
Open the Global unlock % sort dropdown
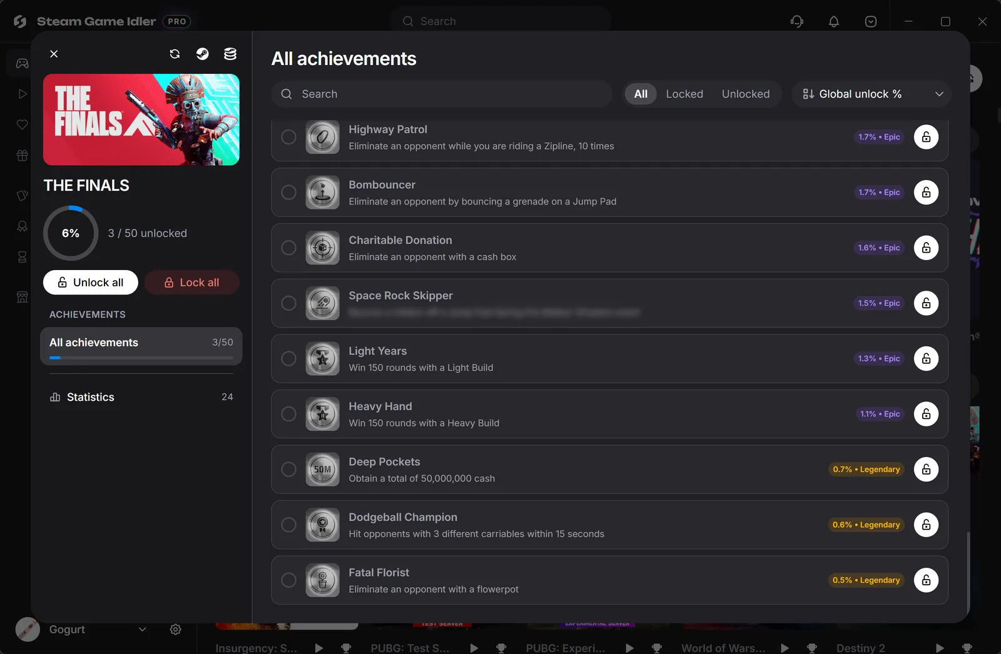point(871,94)
